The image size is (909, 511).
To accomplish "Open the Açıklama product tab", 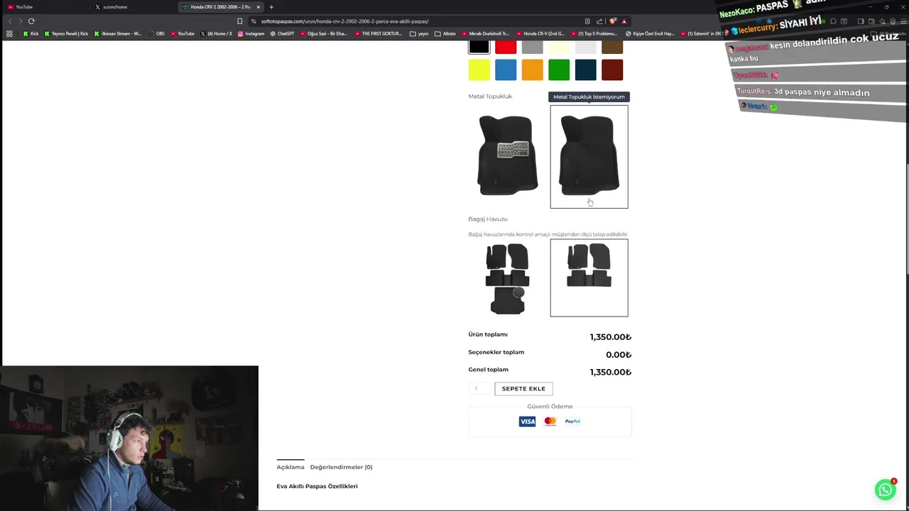I will [290, 467].
